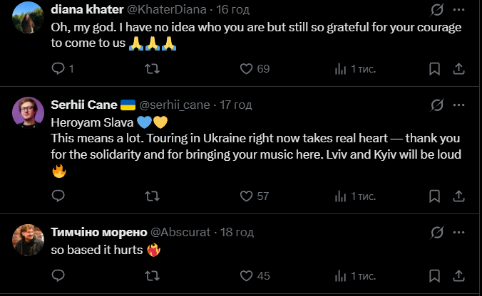Share Тимчіно морено's tweet
The width and height of the screenshot is (482, 296).
click(459, 275)
